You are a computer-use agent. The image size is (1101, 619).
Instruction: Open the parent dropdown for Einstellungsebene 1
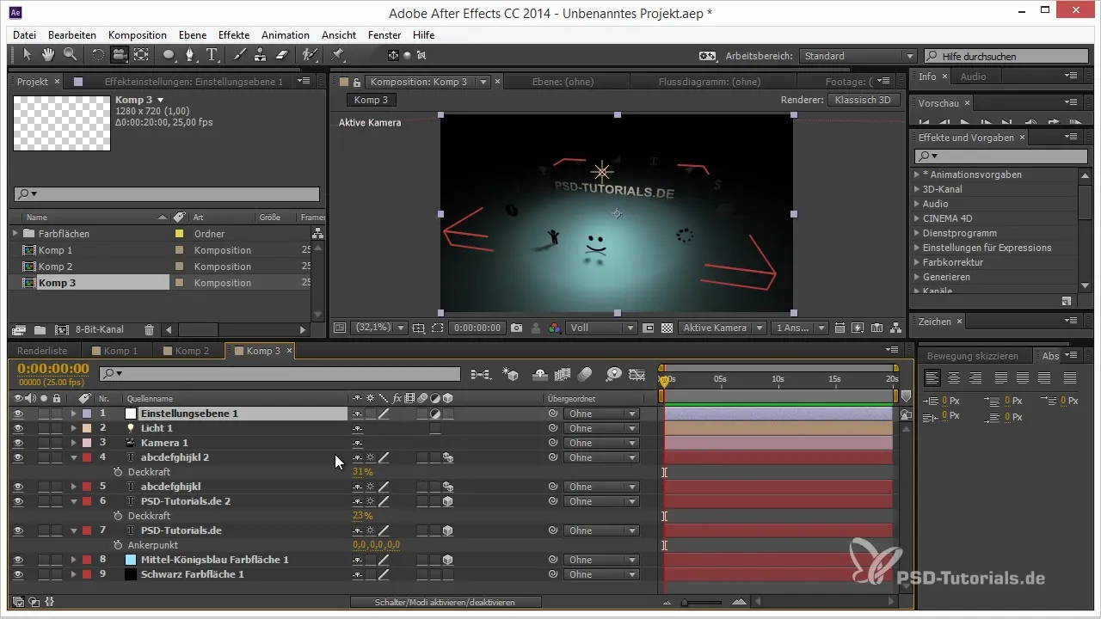[x=600, y=414]
